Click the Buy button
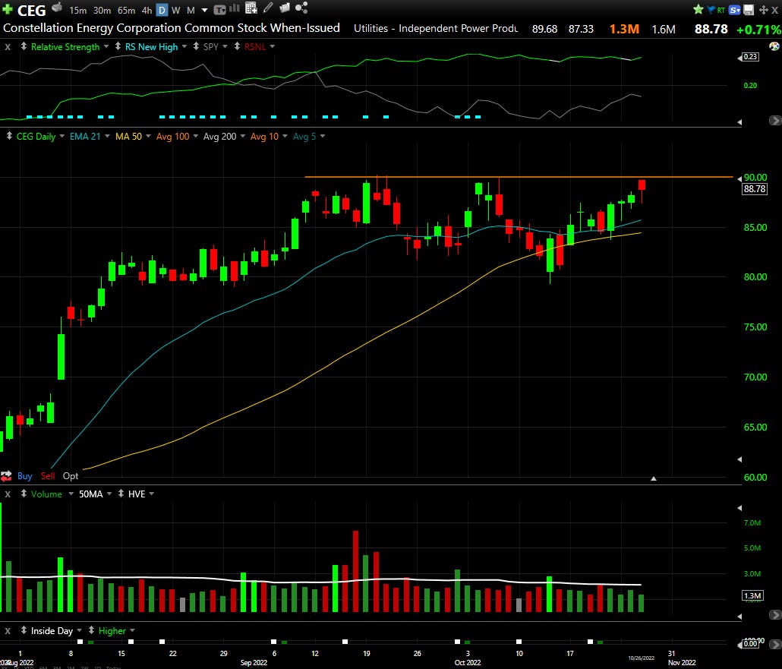The height and width of the screenshot is (669, 782). click(x=24, y=476)
